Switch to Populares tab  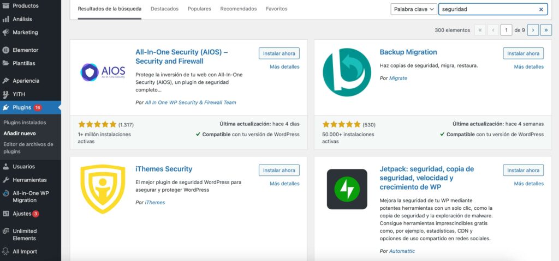199,9
